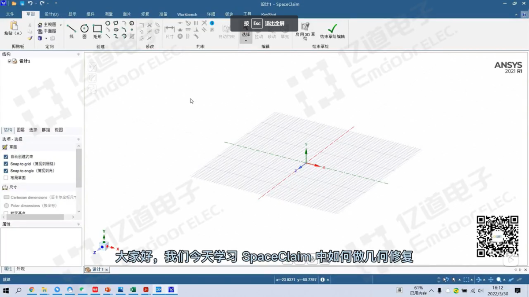Select the 设计1 document tab
The height and width of the screenshot is (297, 529).
[97, 269]
